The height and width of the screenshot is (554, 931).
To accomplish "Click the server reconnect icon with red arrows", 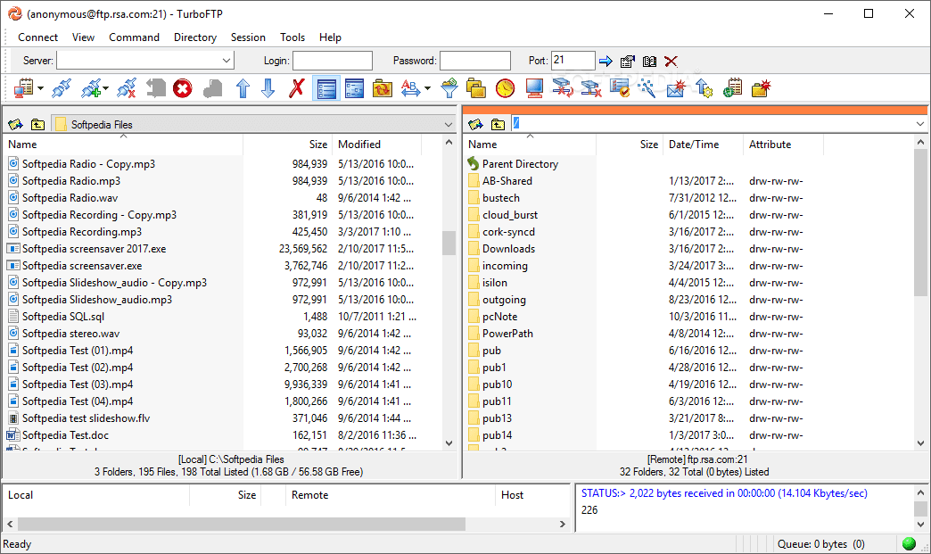I will pyautogui.click(x=563, y=89).
